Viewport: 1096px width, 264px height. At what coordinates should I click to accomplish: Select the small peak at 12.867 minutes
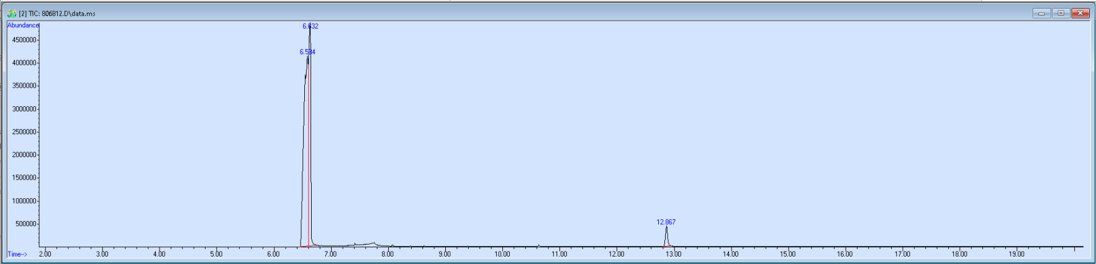tap(666, 237)
